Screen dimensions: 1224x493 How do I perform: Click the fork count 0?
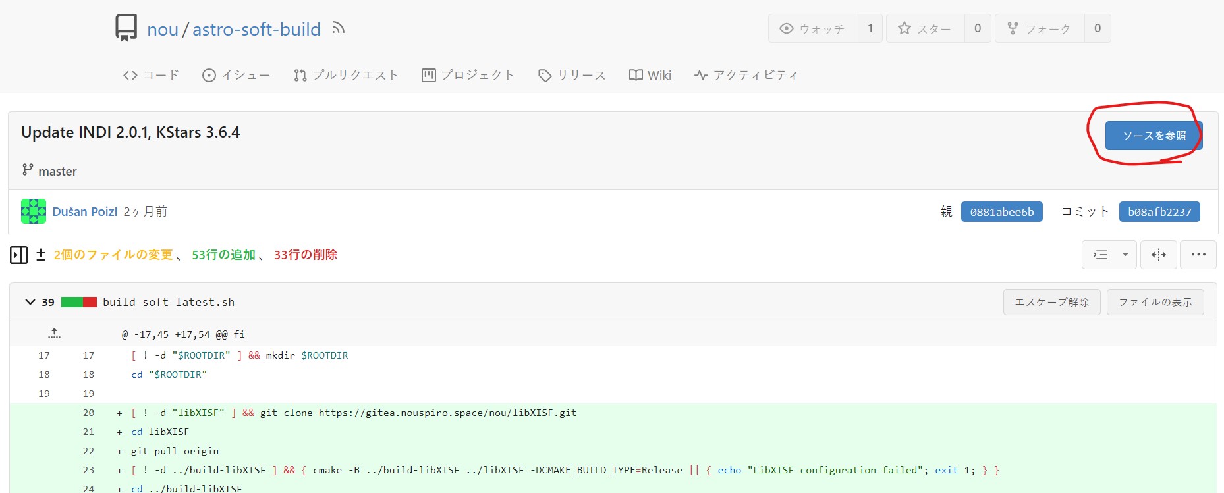pos(1098,28)
